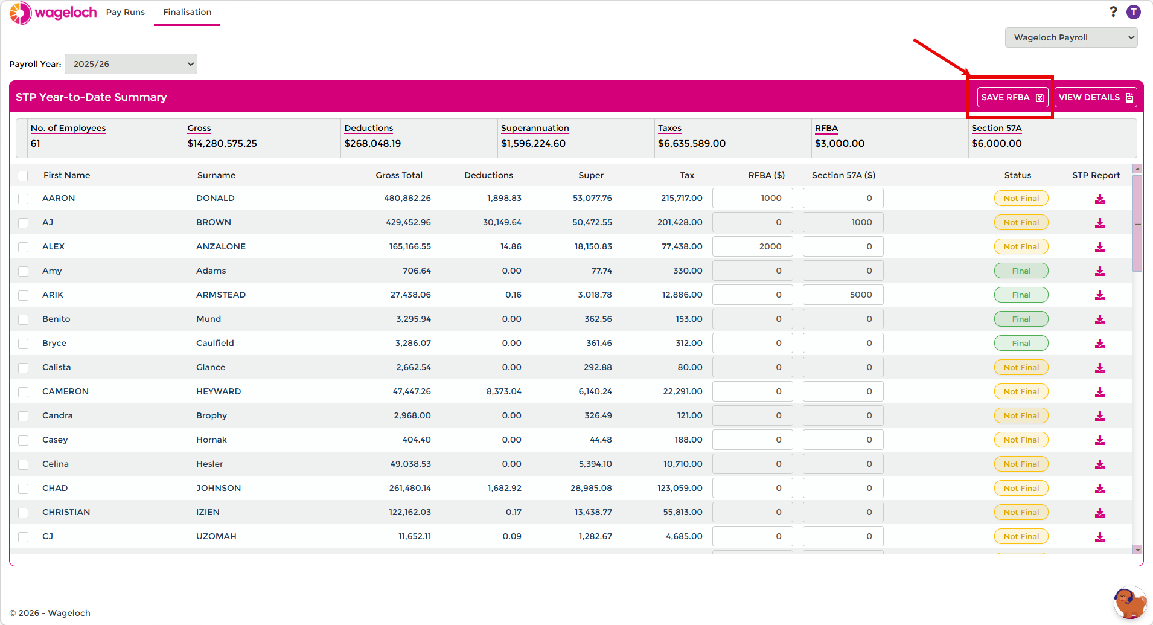Screen dimensions: 1153x625
Task: Open the user profile avatar T
Action: pyautogui.click(x=1134, y=12)
